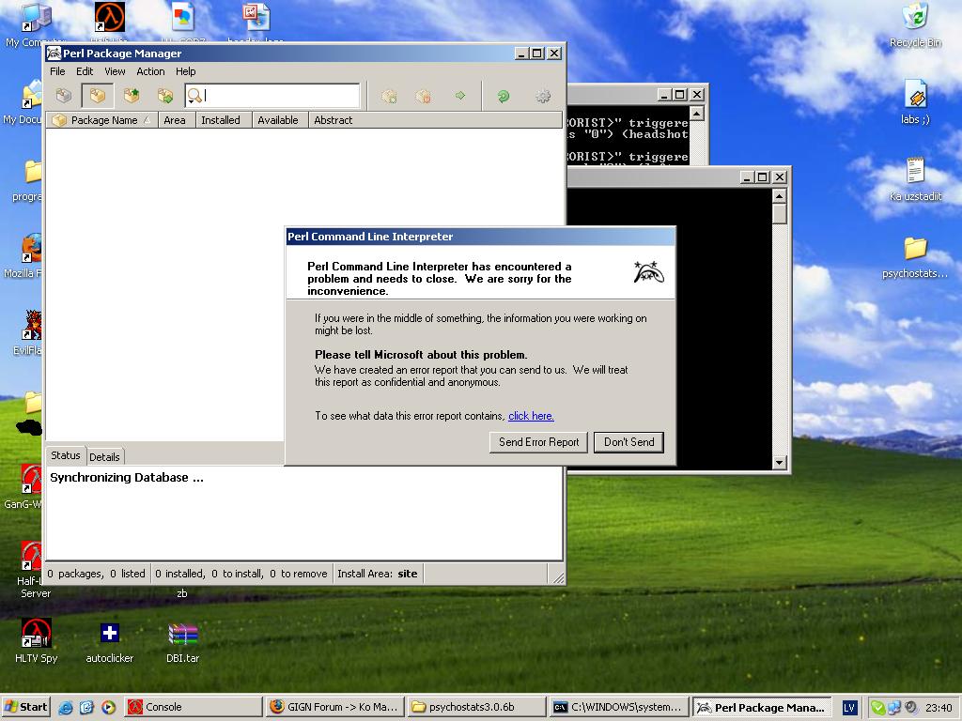Open the Edit menu
This screenshot has width=962, height=721.
tap(85, 71)
